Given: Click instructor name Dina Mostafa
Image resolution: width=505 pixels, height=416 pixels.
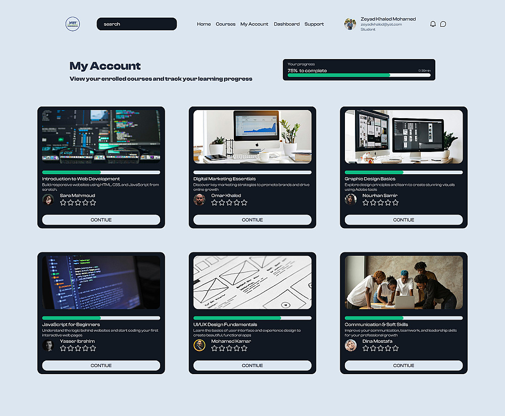Looking at the screenshot, I should click(377, 341).
